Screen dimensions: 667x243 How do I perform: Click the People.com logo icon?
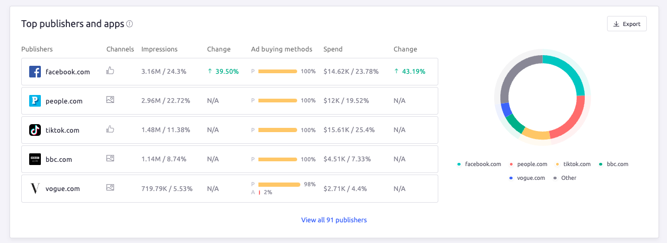pos(35,101)
